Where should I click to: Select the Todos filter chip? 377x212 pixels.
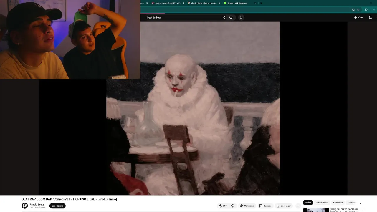click(x=308, y=203)
